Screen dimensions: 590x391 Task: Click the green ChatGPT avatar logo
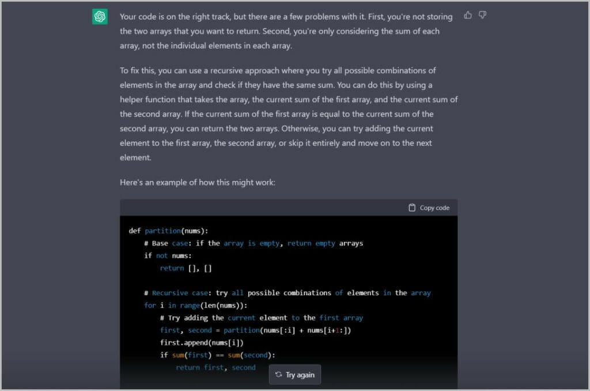(100, 17)
